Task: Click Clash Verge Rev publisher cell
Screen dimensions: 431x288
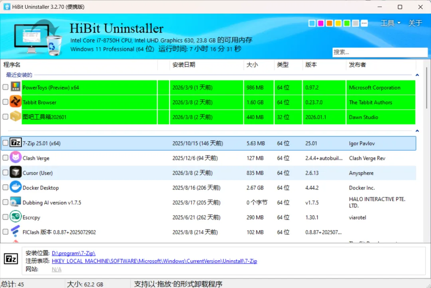Action: tap(367, 158)
